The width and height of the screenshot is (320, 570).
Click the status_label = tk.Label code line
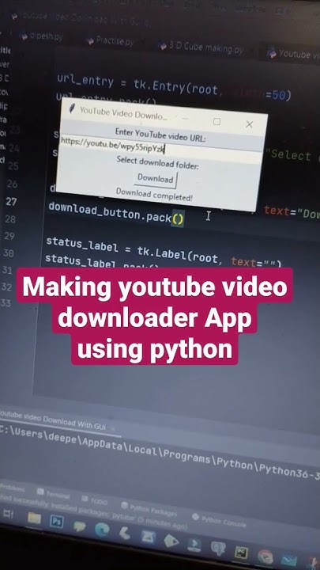tap(164, 254)
